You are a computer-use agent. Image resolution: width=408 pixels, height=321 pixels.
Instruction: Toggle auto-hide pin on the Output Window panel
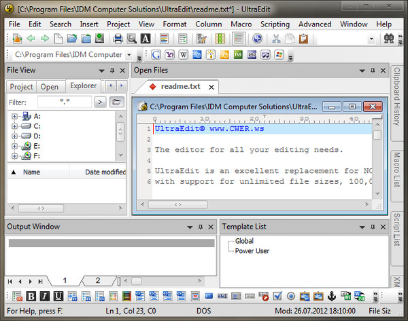201,227
